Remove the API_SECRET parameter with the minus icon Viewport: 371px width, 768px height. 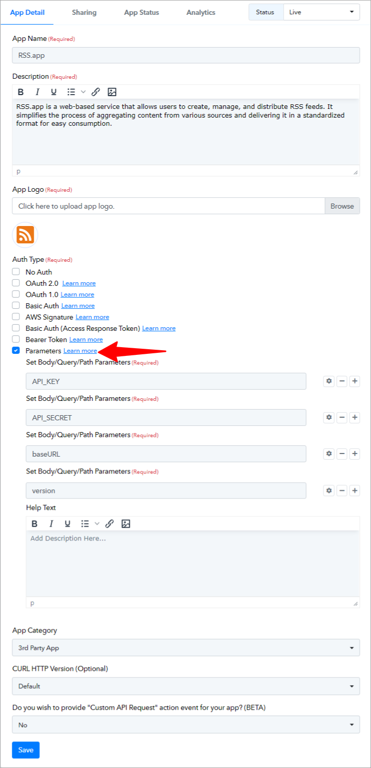click(342, 417)
